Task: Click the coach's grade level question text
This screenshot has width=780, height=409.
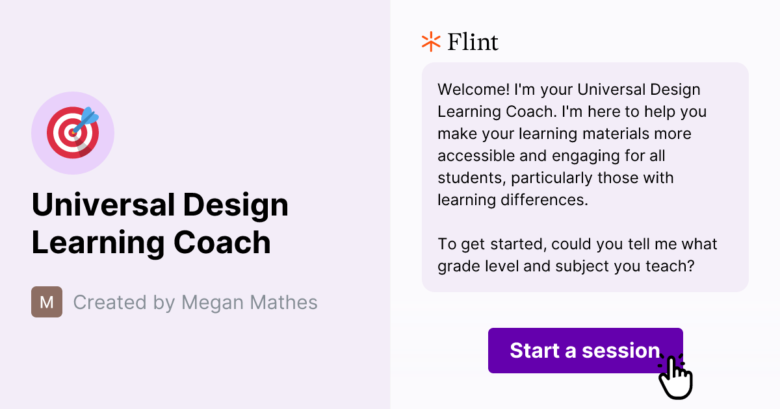Action: [x=578, y=254]
